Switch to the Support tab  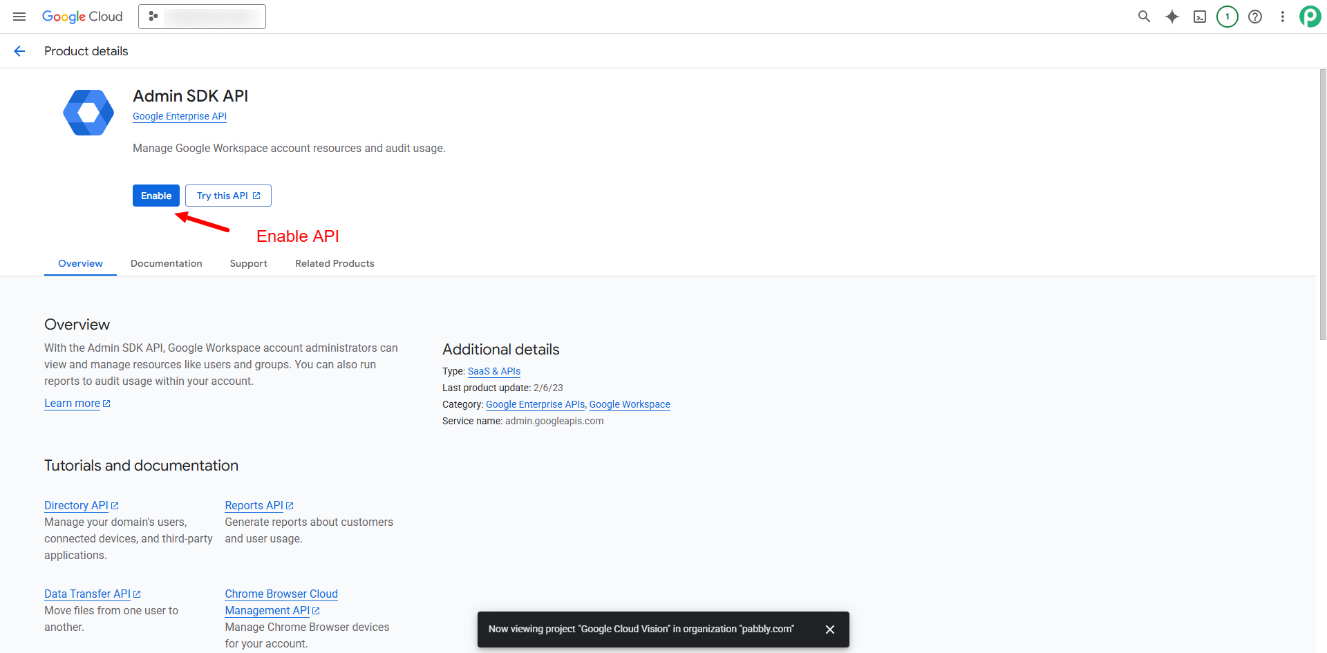pos(248,263)
